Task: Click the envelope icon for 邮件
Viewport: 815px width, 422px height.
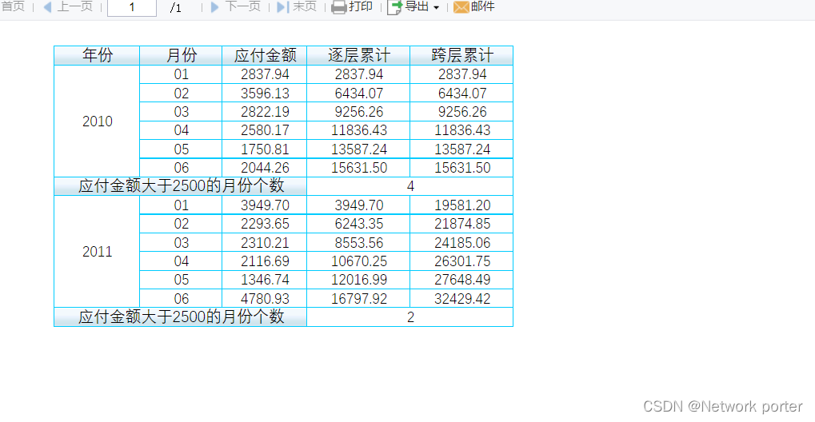Action: (461, 7)
